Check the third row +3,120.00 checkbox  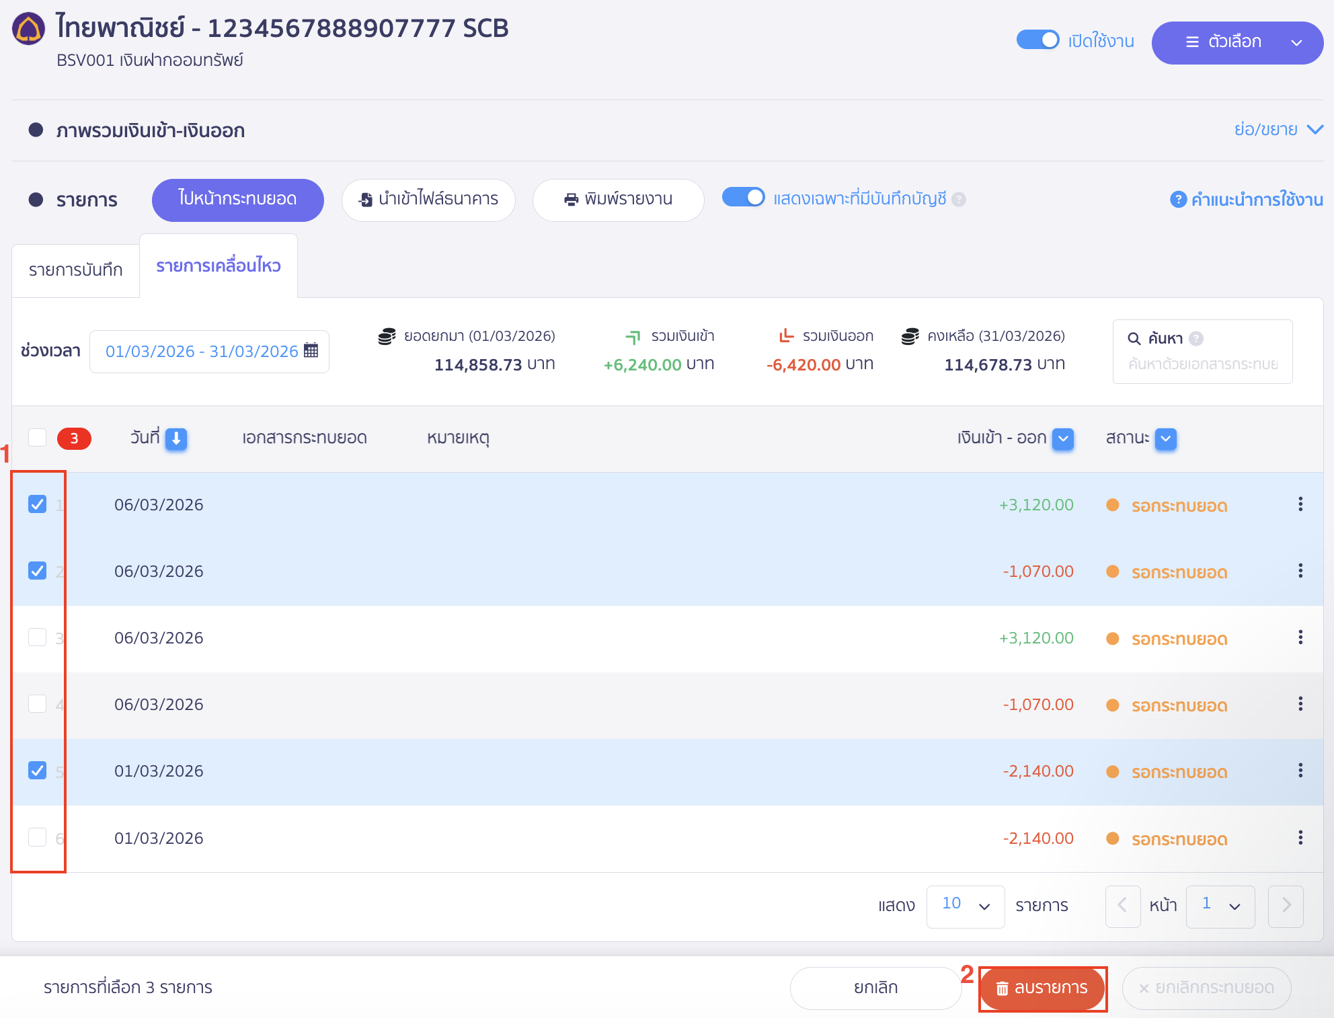[38, 637]
